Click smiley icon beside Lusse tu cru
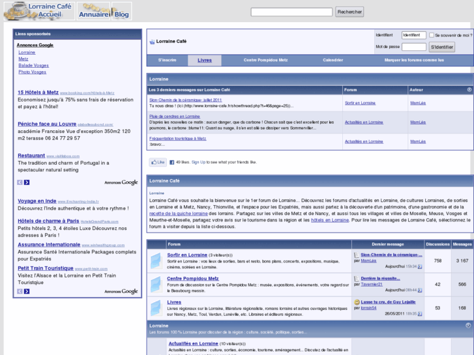The image size is (474, 355). 357,302
